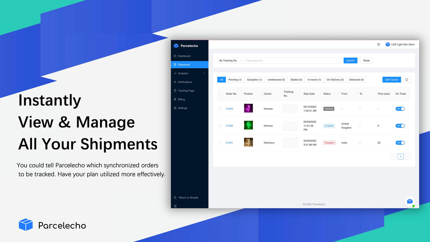Click the Delhivery carrier cell

pyautogui.click(x=269, y=143)
